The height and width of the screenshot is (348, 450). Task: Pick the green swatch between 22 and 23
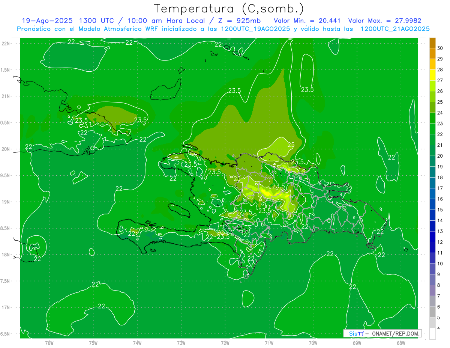point(432,129)
